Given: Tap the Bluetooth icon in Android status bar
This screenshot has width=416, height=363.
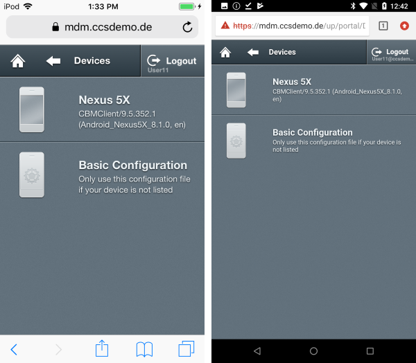Looking at the screenshot, I should [x=353, y=6].
